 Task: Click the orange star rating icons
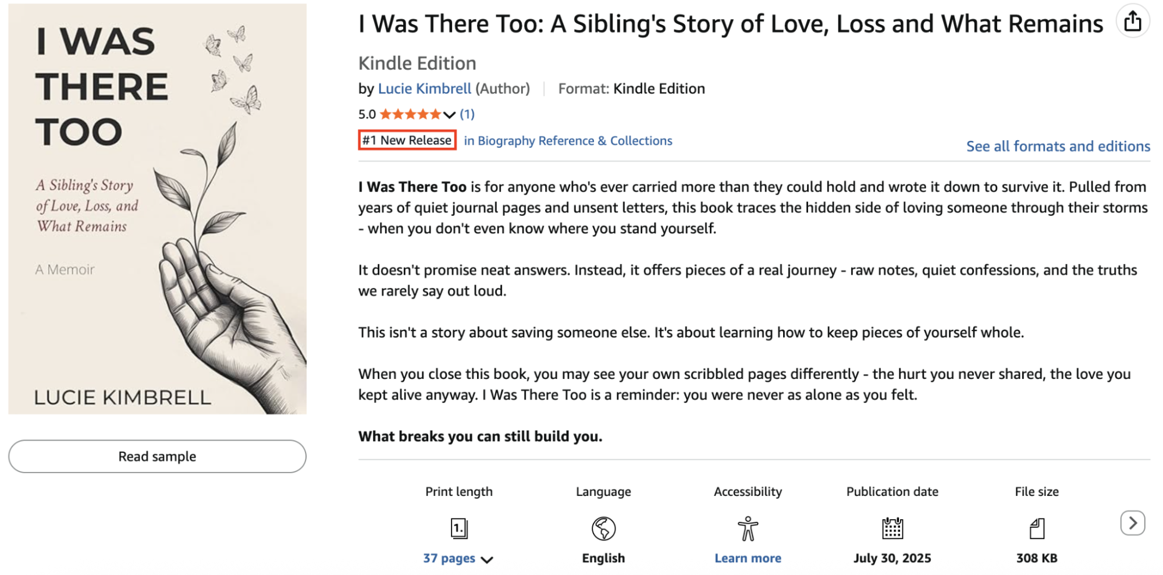[410, 114]
